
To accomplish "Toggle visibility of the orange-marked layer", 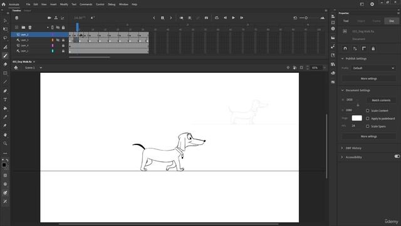I will pos(58,40).
